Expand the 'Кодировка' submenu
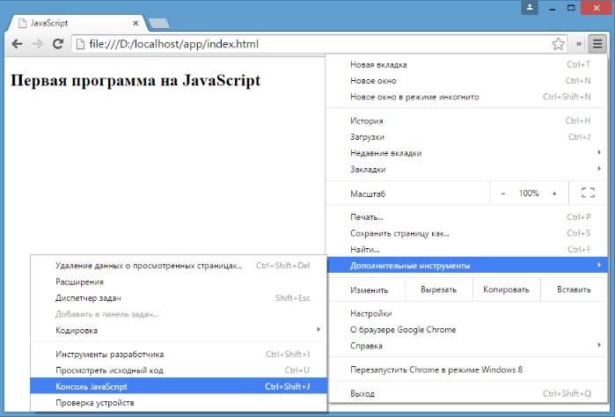615x417 pixels. tap(179, 330)
